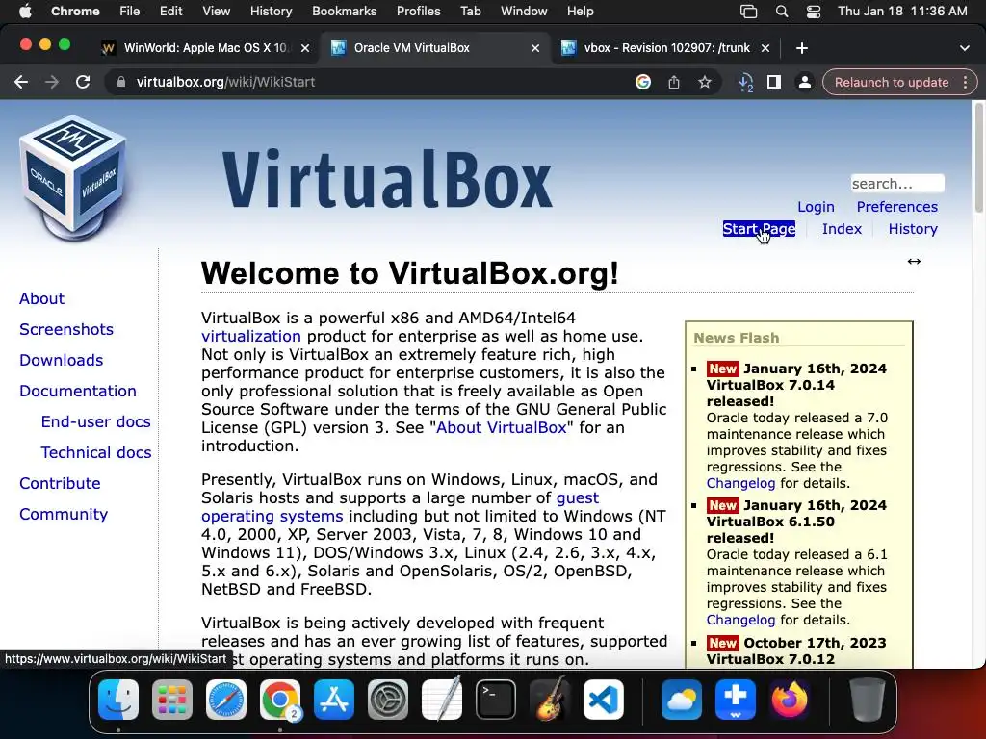Screen dimensions: 986x739
Task: Open the File menu
Action: (x=130, y=12)
